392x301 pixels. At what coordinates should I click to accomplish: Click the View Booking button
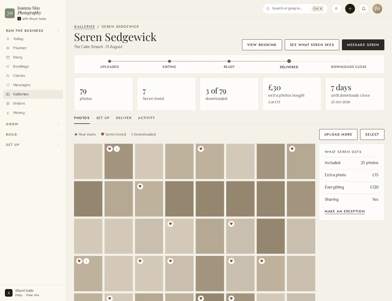pyautogui.click(x=262, y=45)
